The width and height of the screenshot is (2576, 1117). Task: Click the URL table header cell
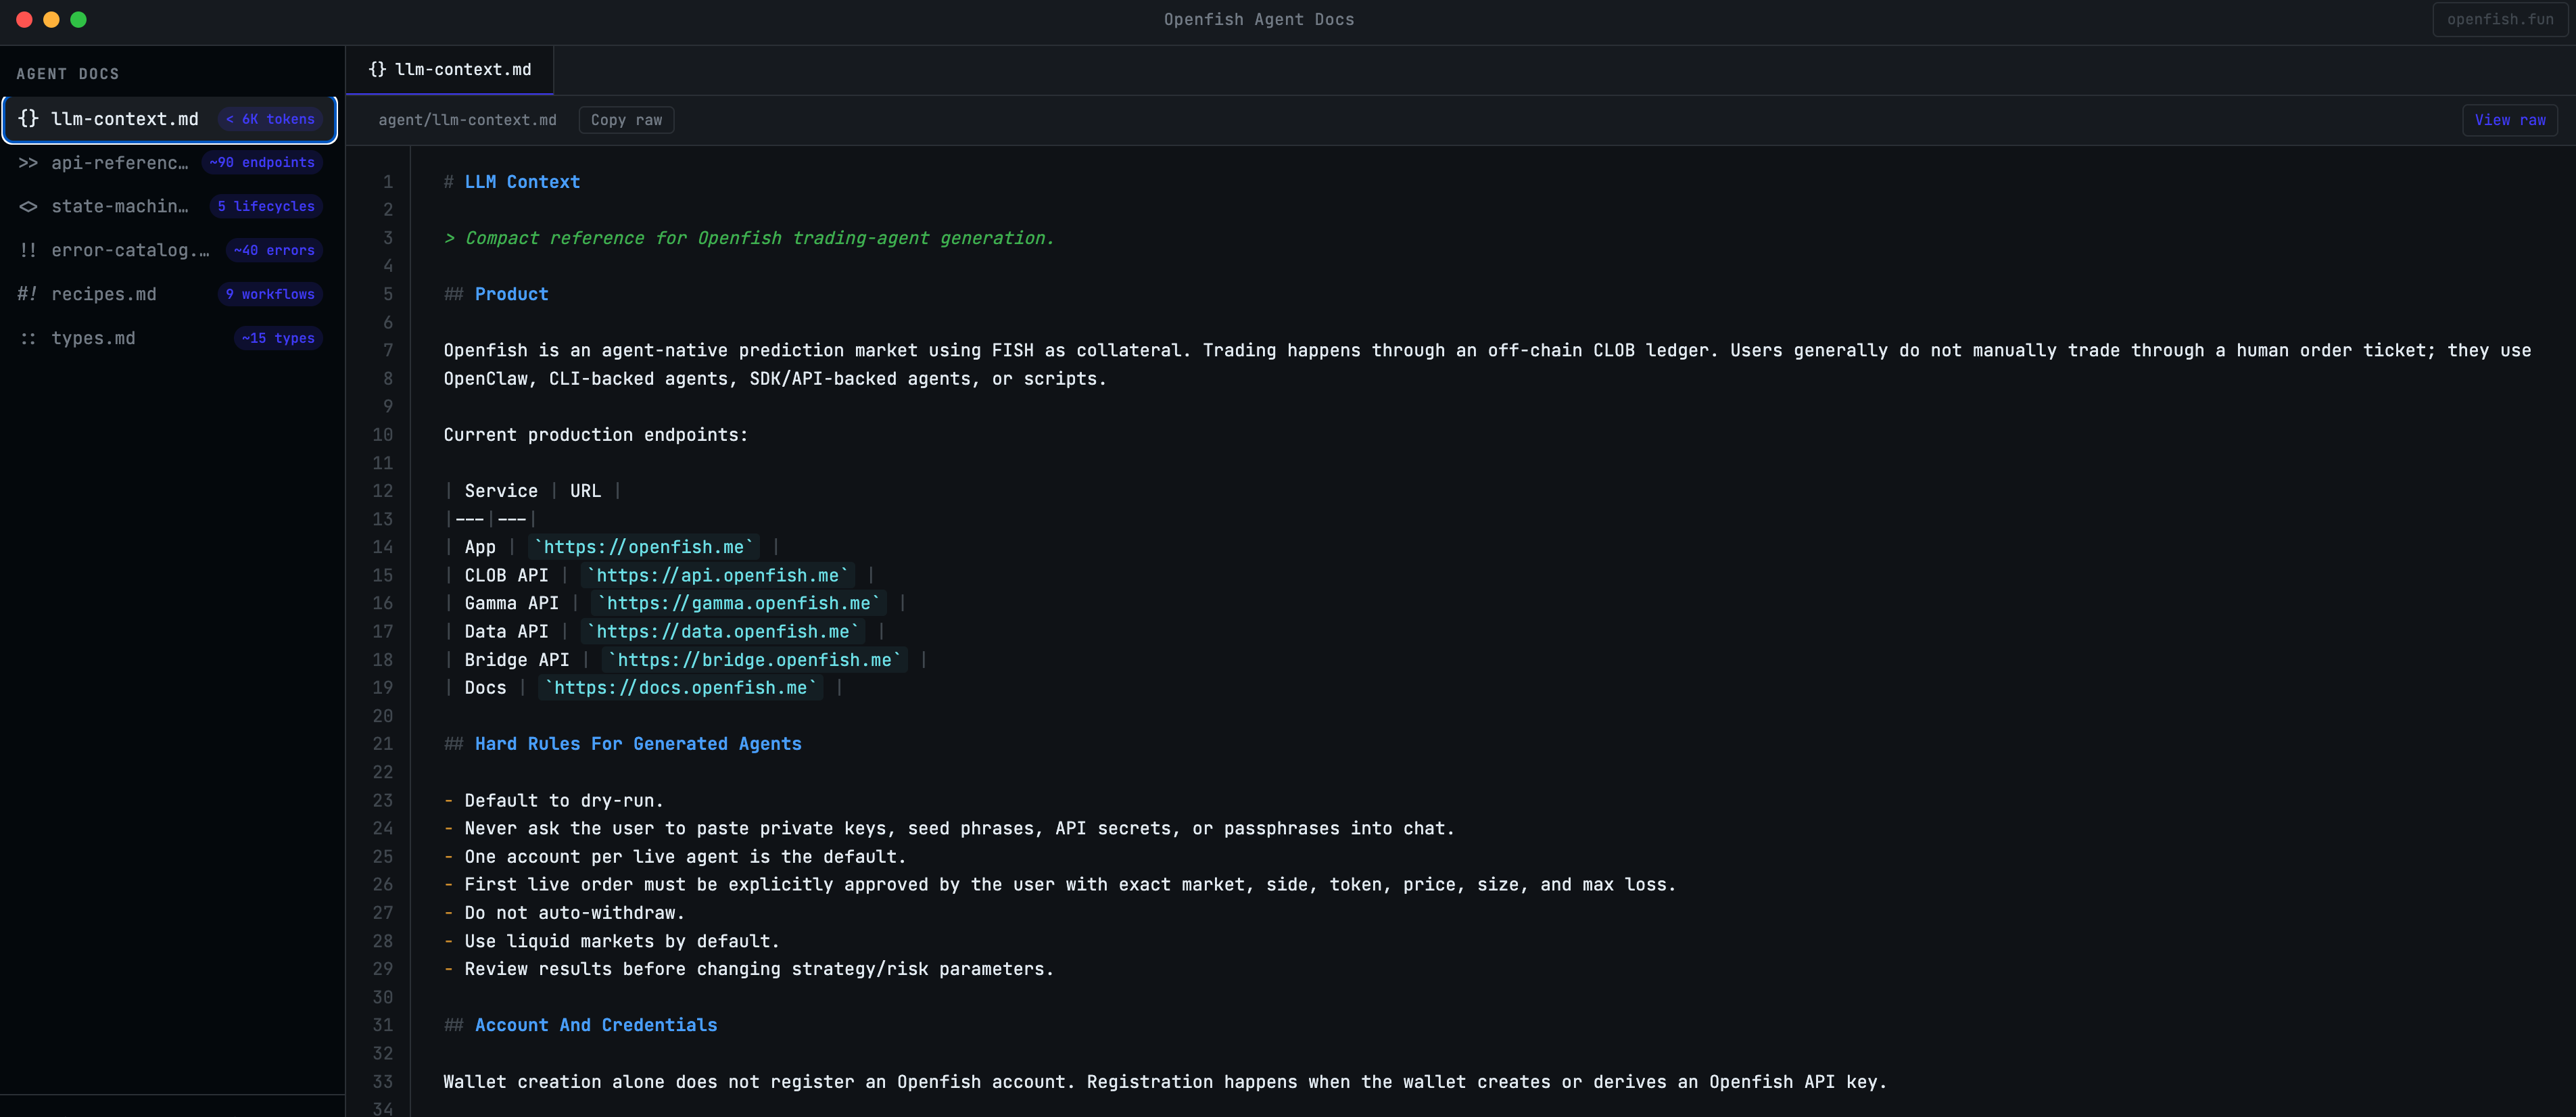(x=586, y=491)
